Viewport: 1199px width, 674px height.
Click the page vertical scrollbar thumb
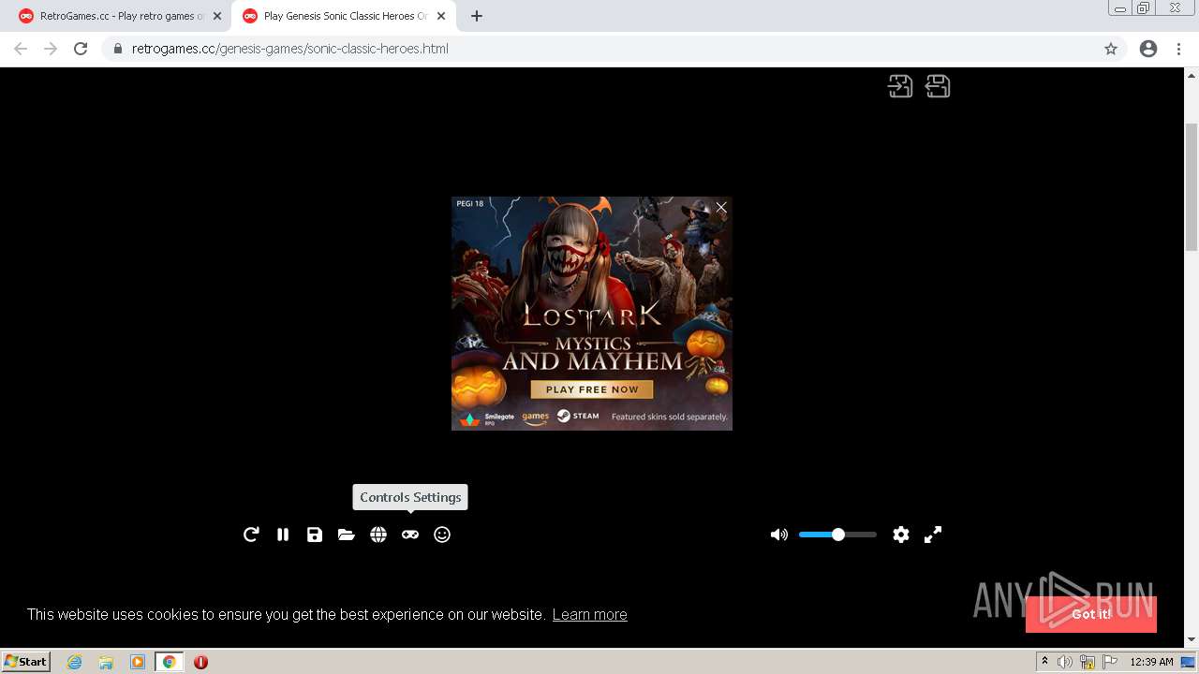pyautogui.click(x=1192, y=187)
